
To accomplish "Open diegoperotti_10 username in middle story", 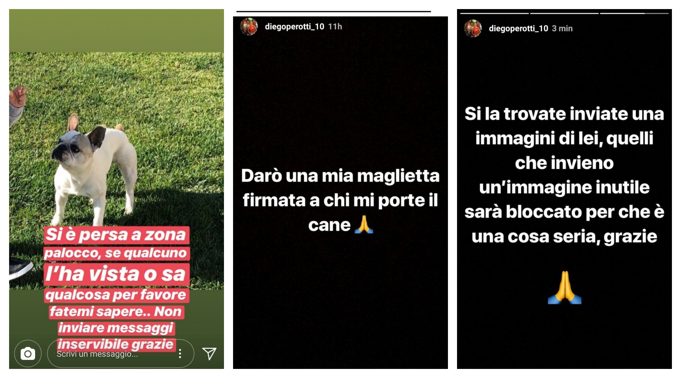I will click(294, 26).
